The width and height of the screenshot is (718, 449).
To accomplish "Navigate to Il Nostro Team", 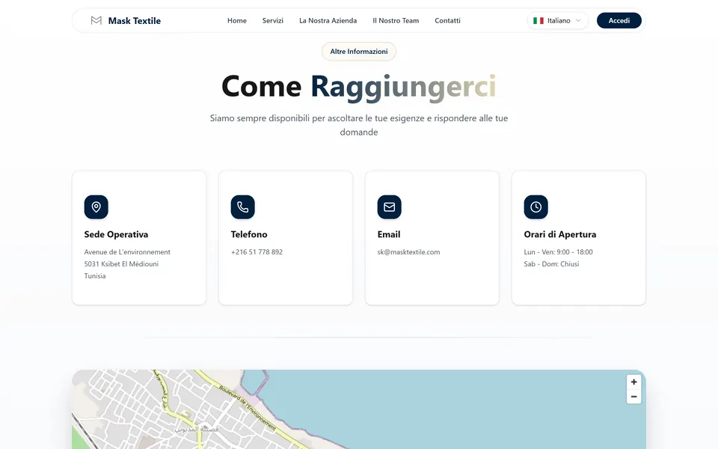I will [396, 21].
